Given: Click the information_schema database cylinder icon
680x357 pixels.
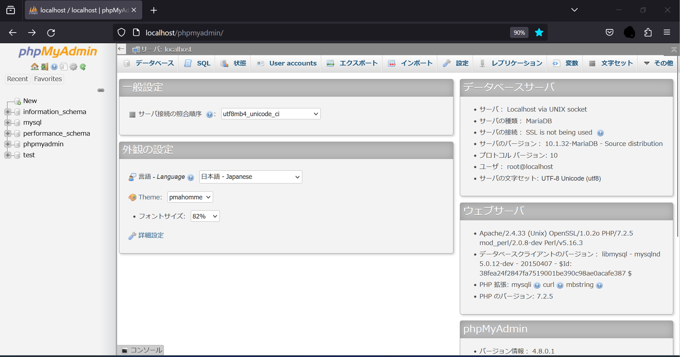Looking at the screenshot, I should point(17,112).
